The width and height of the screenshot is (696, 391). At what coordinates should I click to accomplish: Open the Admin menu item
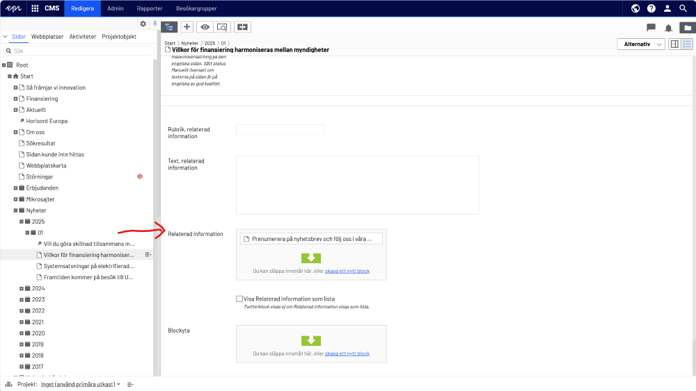(x=116, y=8)
